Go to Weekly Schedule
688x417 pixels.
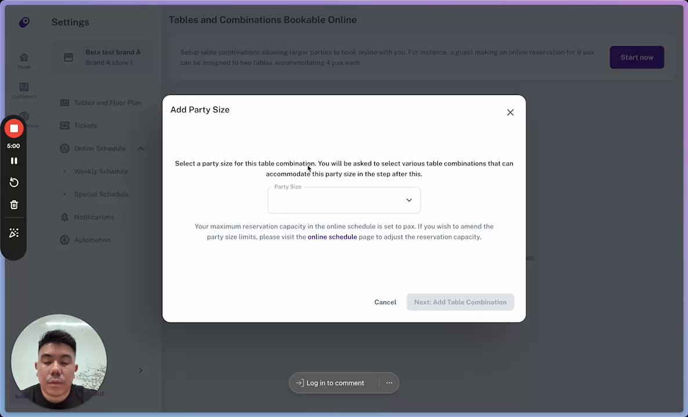point(101,171)
